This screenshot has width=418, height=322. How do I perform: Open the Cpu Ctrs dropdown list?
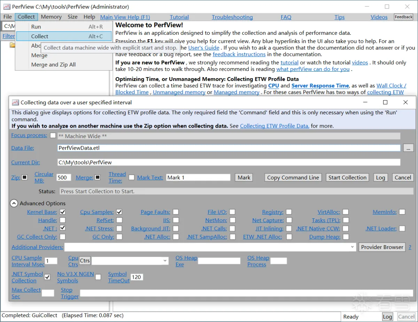(165, 261)
